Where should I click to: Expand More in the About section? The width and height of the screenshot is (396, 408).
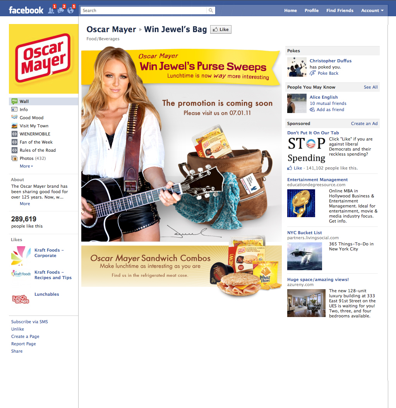tap(25, 204)
